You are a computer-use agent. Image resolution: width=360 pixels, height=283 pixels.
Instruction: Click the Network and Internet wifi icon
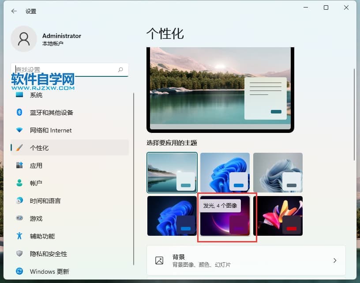[19, 130]
